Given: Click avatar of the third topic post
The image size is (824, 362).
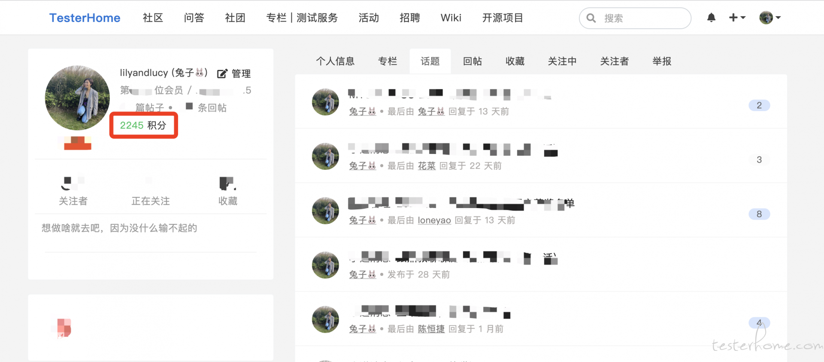Looking at the screenshot, I should coord(325,211).
